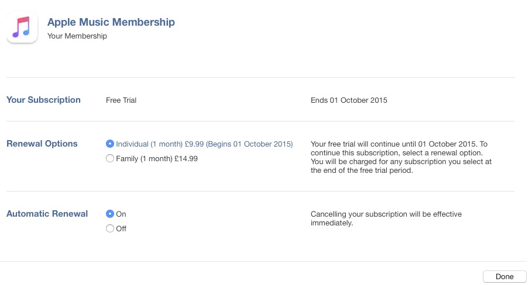Click the Free Trial status text

click(x=121, y=100)
